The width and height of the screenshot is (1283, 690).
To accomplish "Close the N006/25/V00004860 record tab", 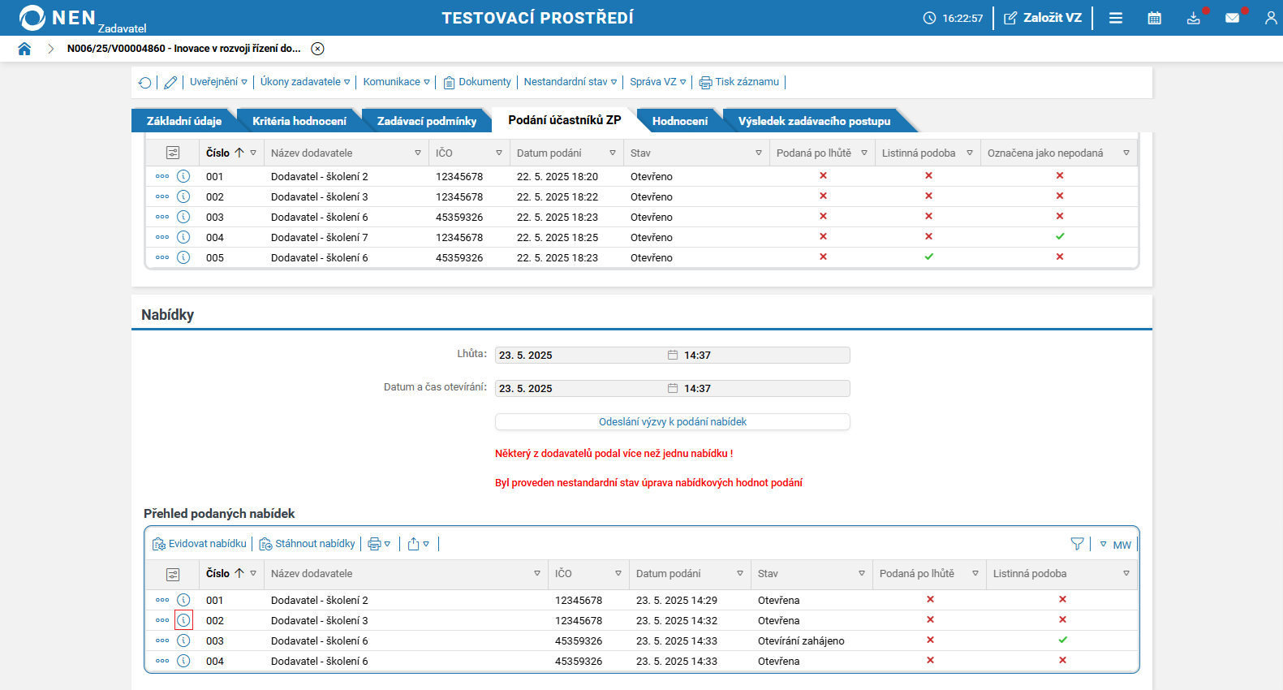I will [318, 49].
